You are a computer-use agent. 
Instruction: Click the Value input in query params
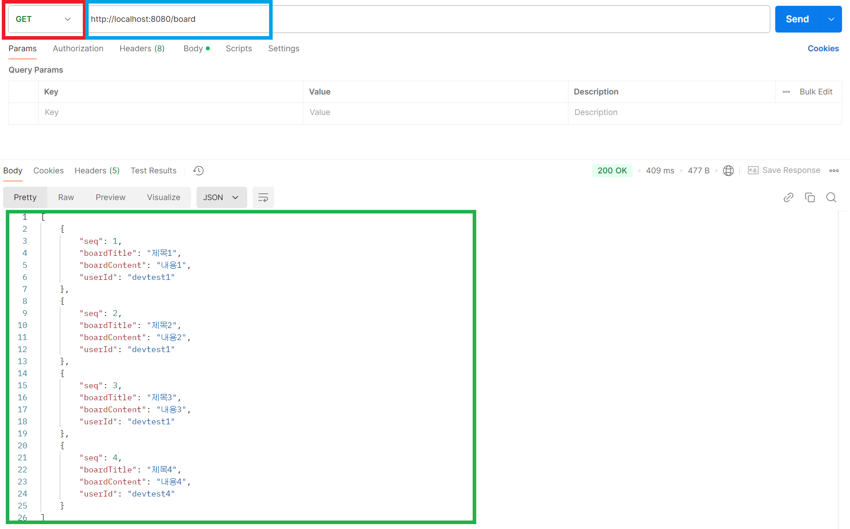[435, 112]
